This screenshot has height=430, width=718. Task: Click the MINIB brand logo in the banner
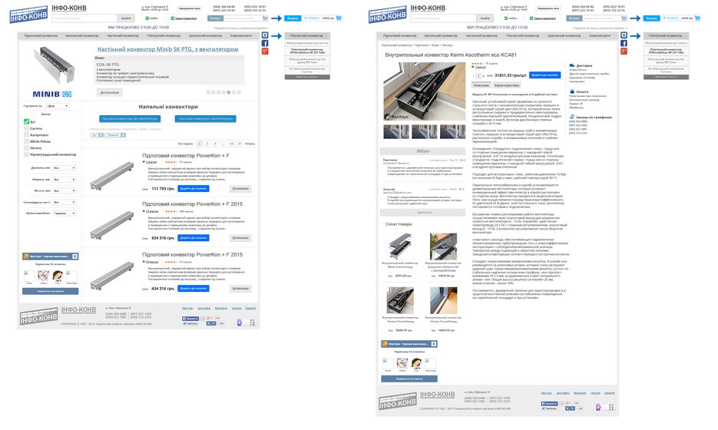coord(51,94)
